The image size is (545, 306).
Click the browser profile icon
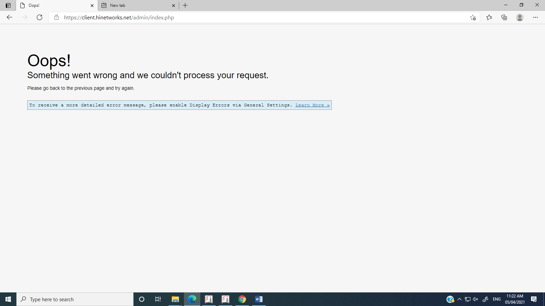click(520, 17)
